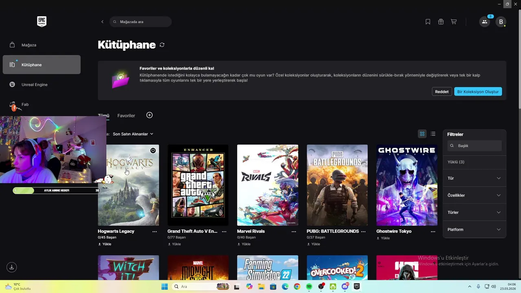Open Ghostwire Tokyo cover art

click(x=407, y=185)
